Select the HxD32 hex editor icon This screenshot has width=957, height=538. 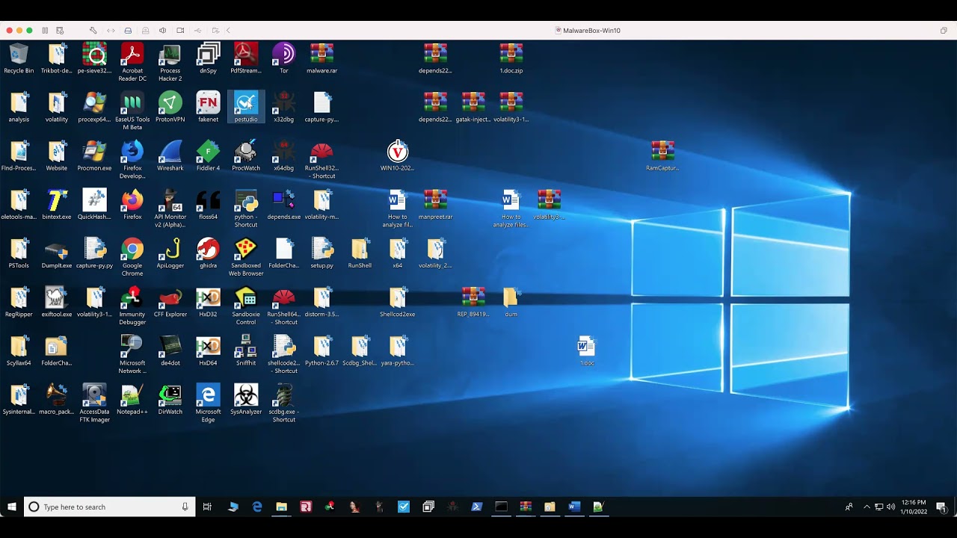point(208,302)
